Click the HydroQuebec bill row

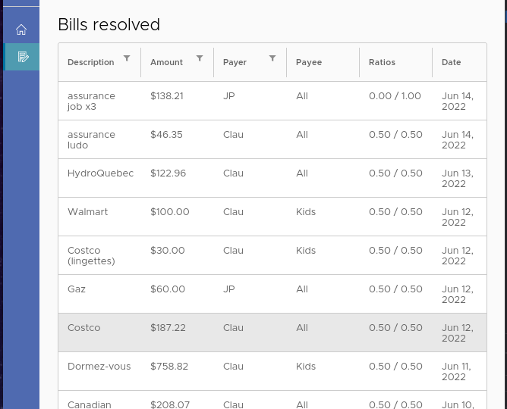click(x=100, y=174)
